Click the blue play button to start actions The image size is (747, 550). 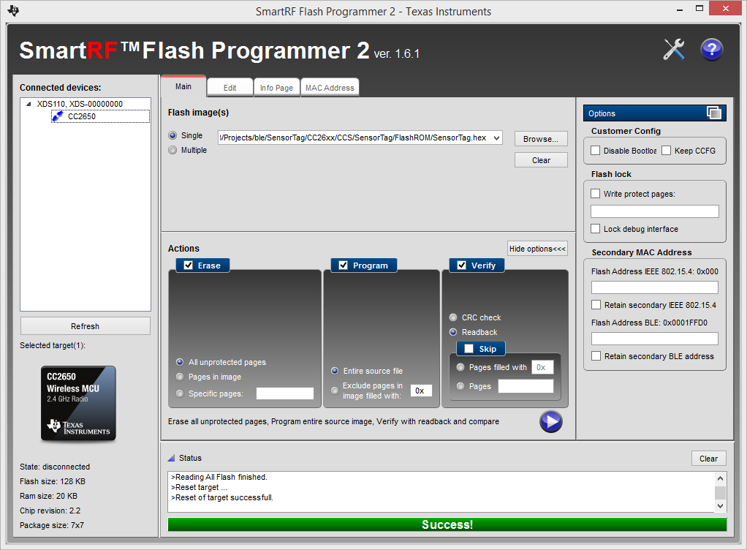550,421
